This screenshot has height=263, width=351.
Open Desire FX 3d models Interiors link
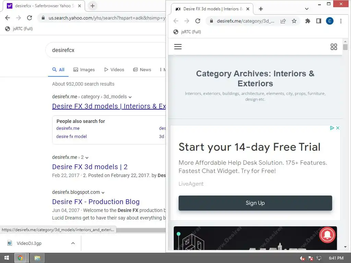[x=109, y=106]
